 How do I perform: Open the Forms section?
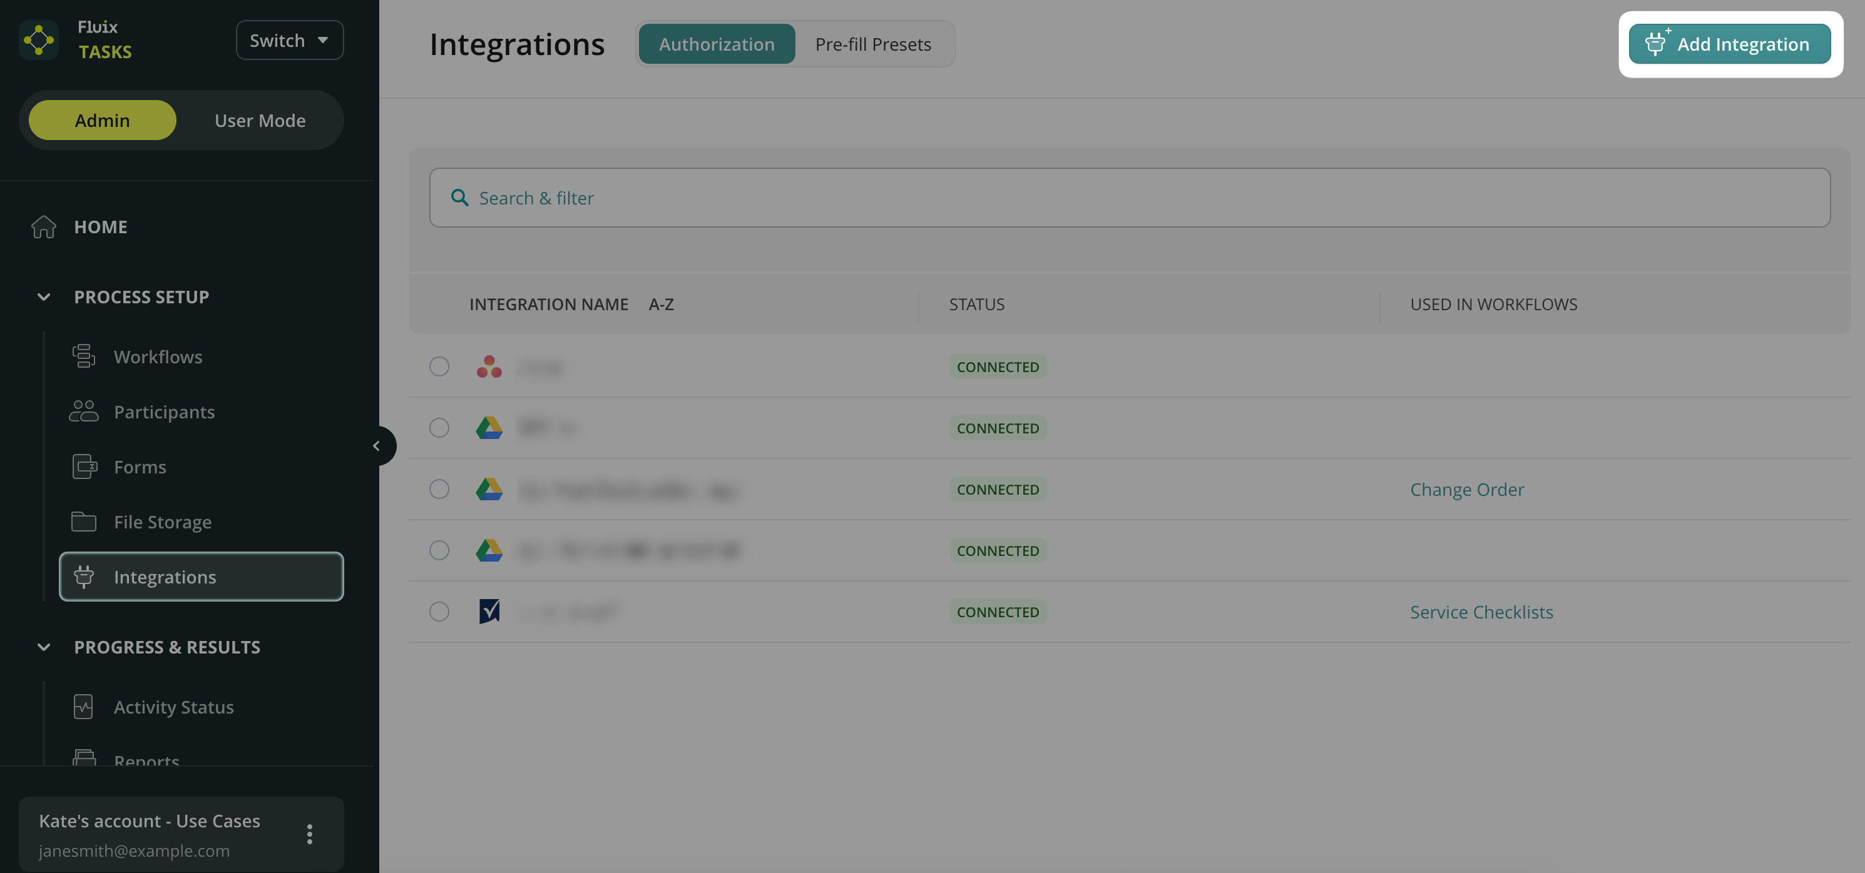pyautogui.click(x=140, y=467)
